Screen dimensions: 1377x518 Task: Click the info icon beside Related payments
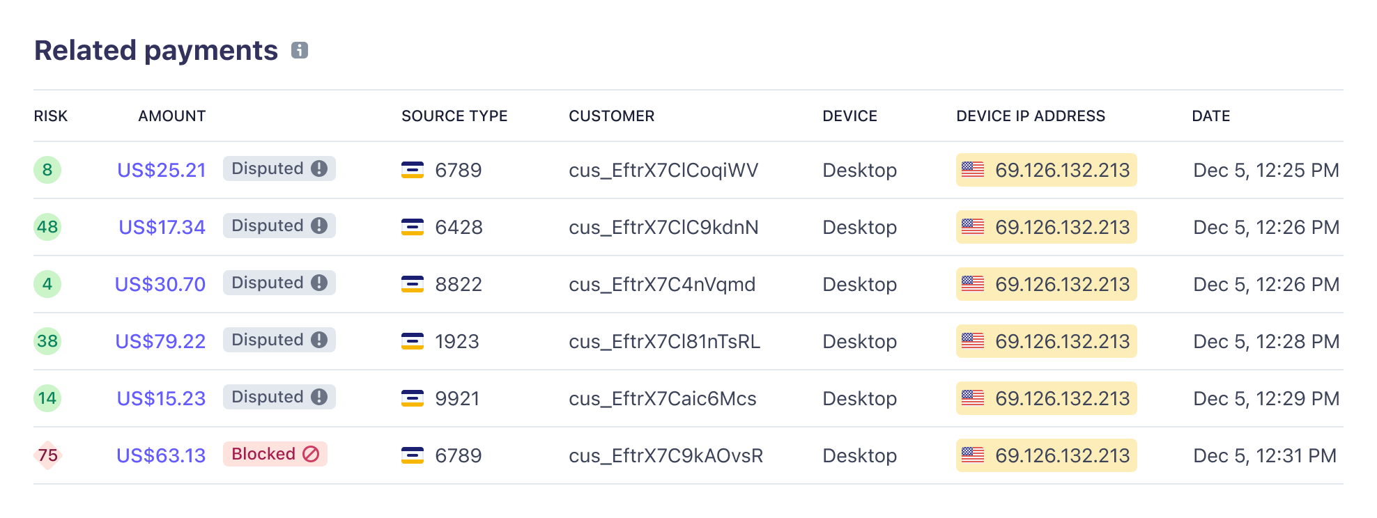300,50
